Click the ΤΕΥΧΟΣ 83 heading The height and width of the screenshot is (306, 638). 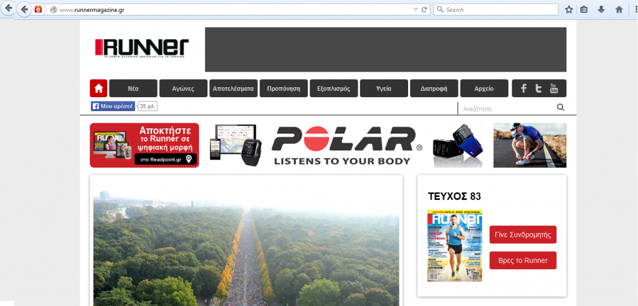pos(454,196)
